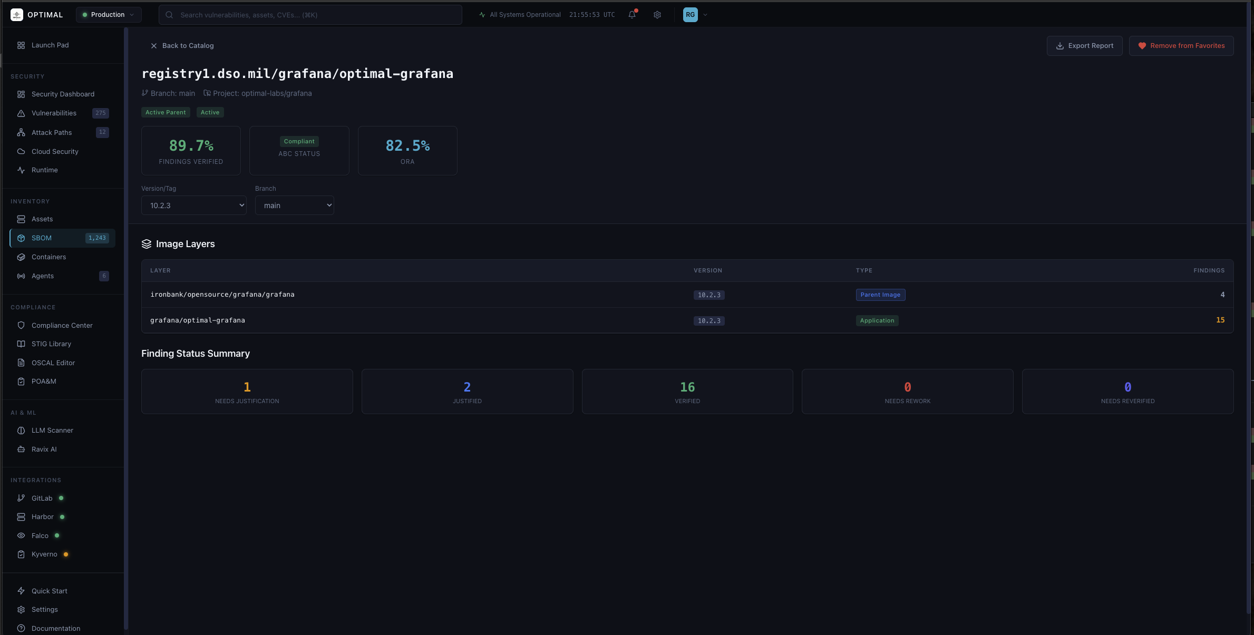Click the notifications bell icon
Image resolution: width=1254 pixels, height=635 pixels.
pyautogui.click(x=632, y=15)
